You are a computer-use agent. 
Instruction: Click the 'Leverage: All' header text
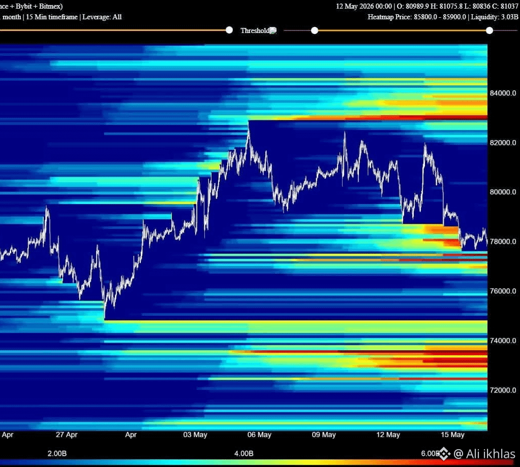coord(102,17)
